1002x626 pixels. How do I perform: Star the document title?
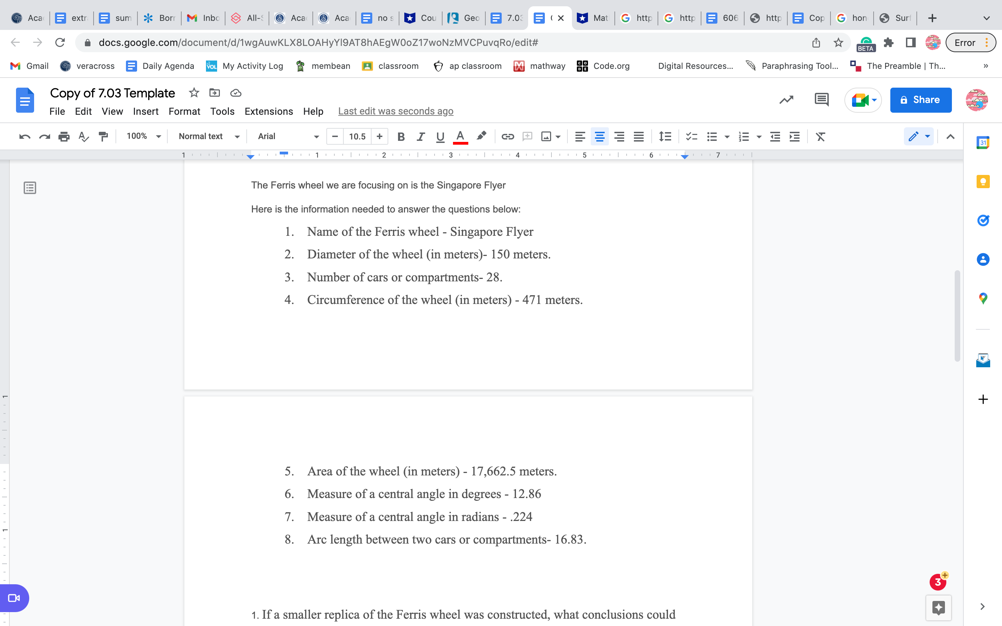click(194, 93)
